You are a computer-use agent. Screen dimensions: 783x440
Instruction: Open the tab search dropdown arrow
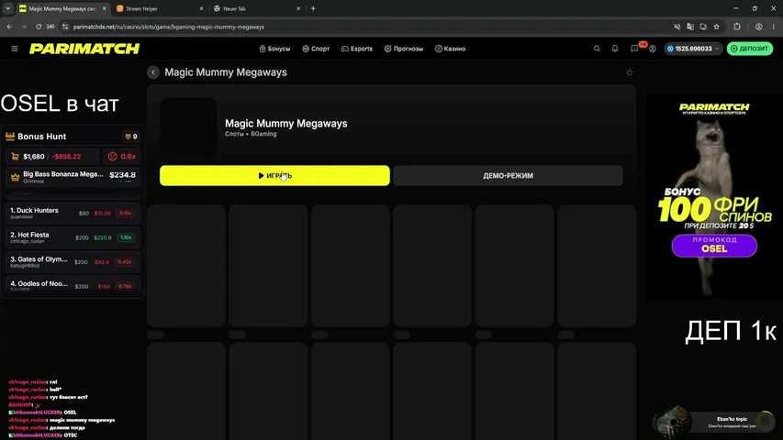pyautogui.click(x=8, y=8)
